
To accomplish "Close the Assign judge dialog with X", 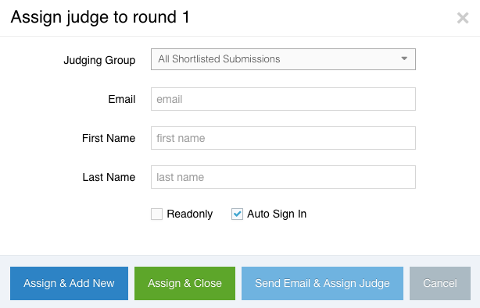I will click(x=463, y=18).
